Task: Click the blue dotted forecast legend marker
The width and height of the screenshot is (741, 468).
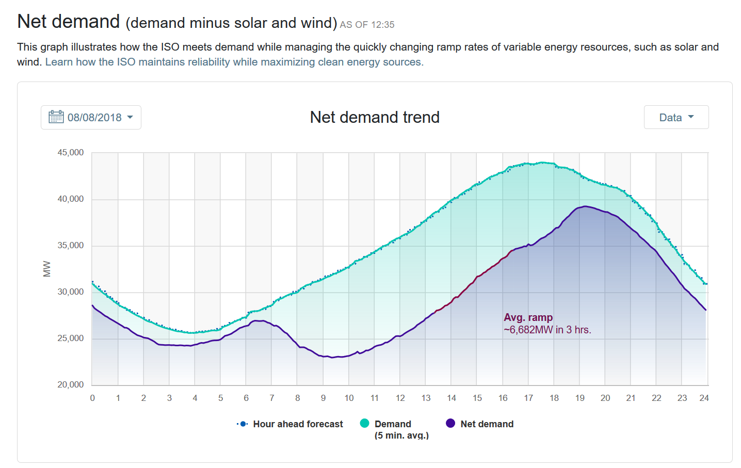Action: pos(243,424)
